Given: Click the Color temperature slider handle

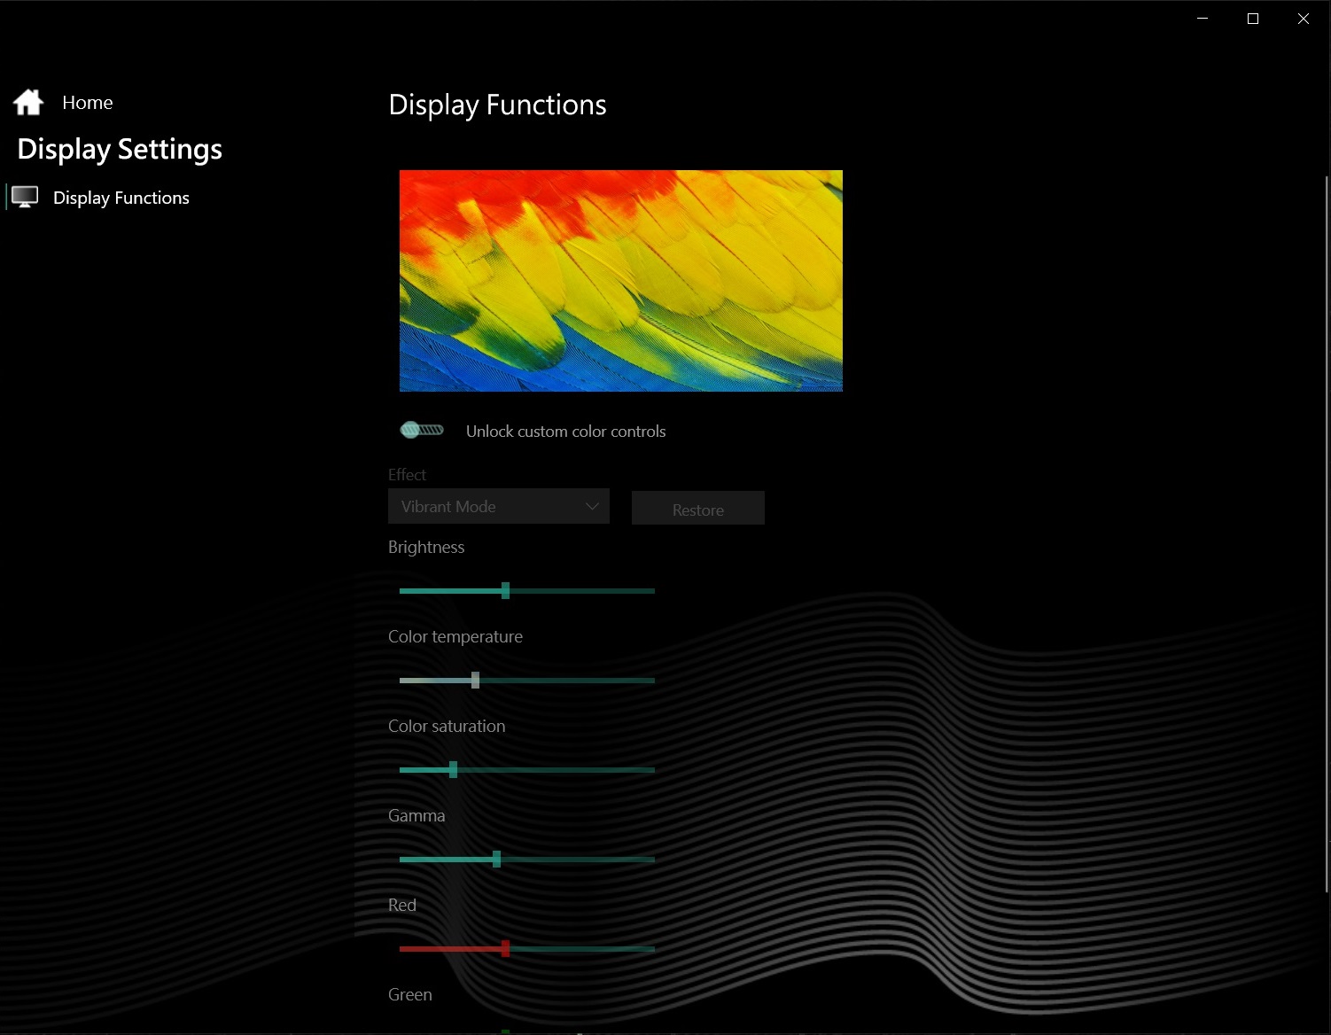Looking at the screenshot, I should coord(476,680).
